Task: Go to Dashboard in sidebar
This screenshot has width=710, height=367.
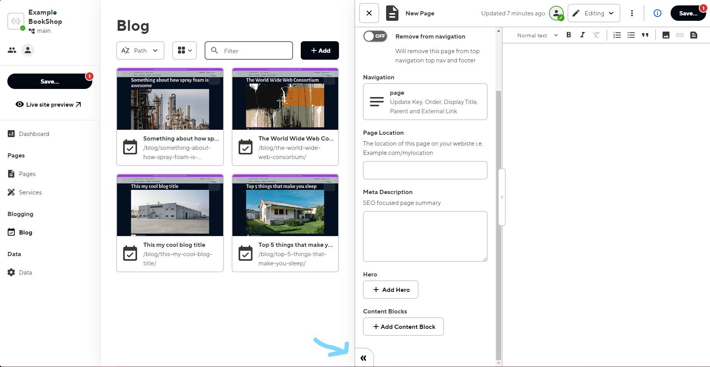Action: pyautogui.click(x=34, y=134)
